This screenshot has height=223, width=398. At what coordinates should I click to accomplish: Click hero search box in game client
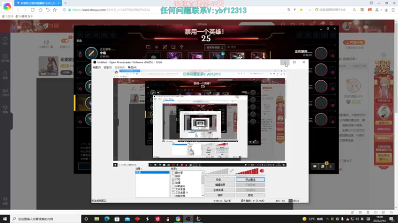coord(246,47)
